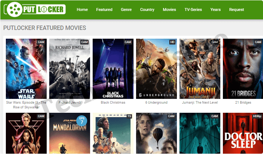The height and width of the screenshot is (154, 263).
Task: Click the HDRip badge on Doctor Sleep
Action: click(257, 116)
